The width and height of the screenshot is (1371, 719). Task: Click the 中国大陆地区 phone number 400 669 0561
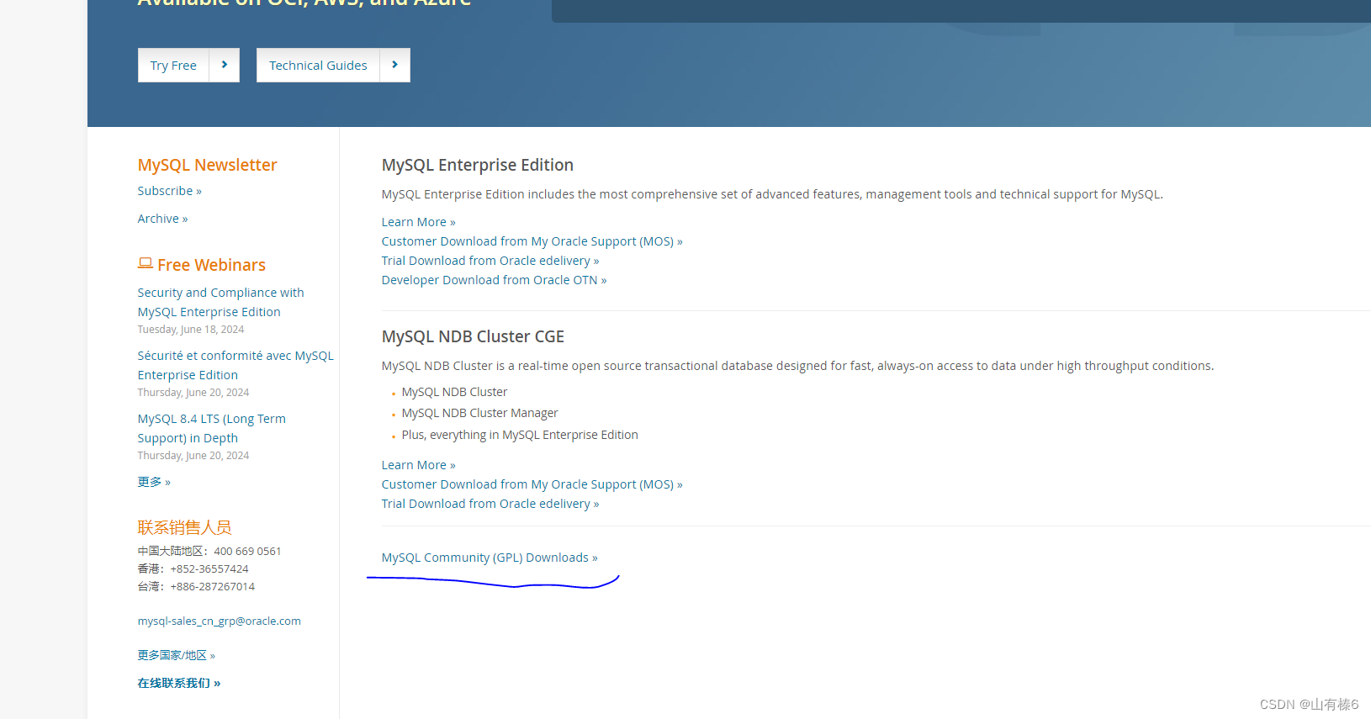pos(247,552)
